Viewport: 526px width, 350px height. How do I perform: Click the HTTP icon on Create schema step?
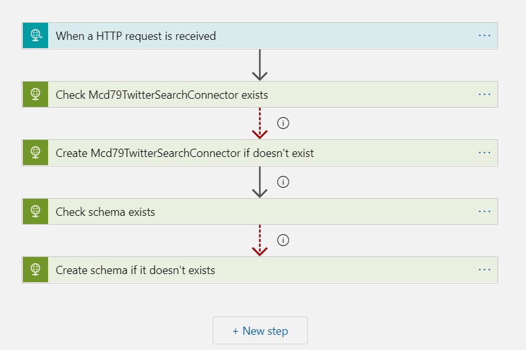click(x=35, y=270)
